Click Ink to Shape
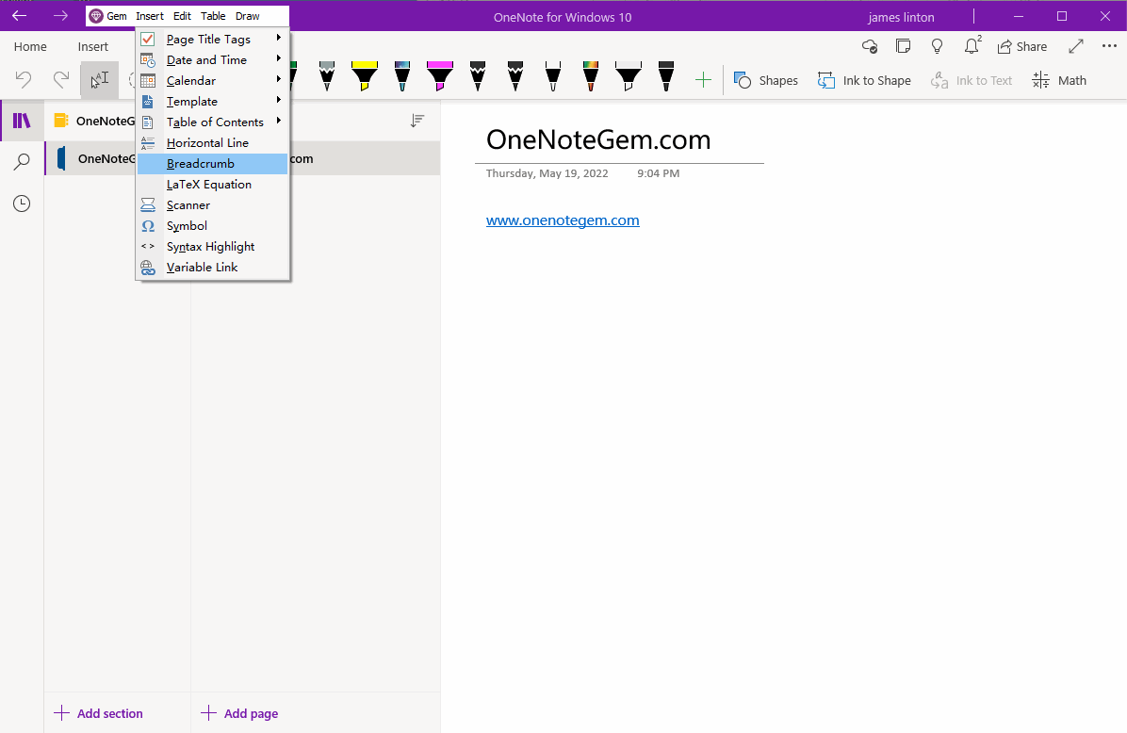The image size is (1127, 733). [864, 80]
